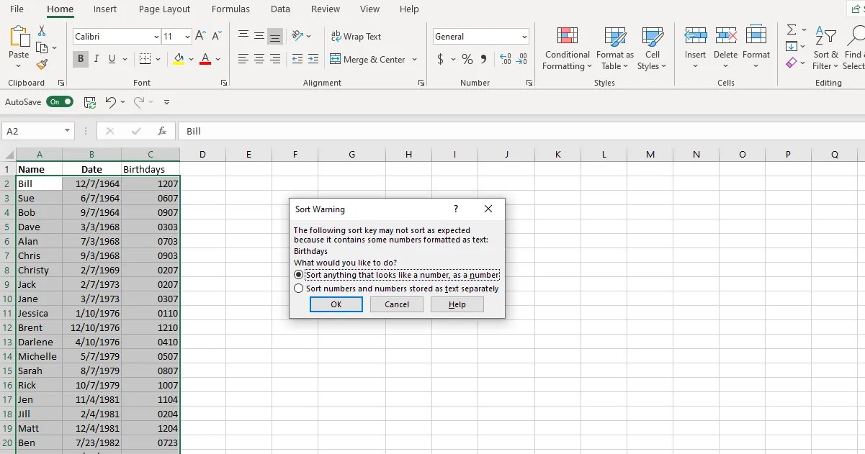Click OK in the Sort Warning dialog
865x454 pixels.
(336, 304)
